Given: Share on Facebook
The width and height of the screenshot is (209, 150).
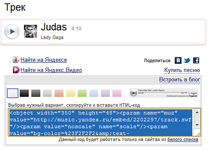Looking at the screenshot, I should (196, 60).
